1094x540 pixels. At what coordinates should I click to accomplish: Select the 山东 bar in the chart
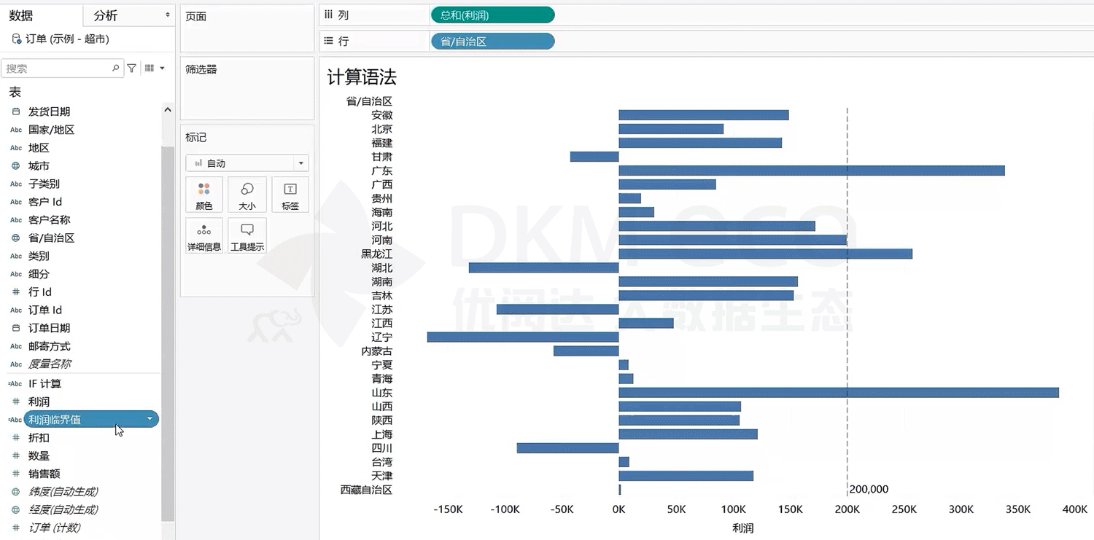point(838,393)
